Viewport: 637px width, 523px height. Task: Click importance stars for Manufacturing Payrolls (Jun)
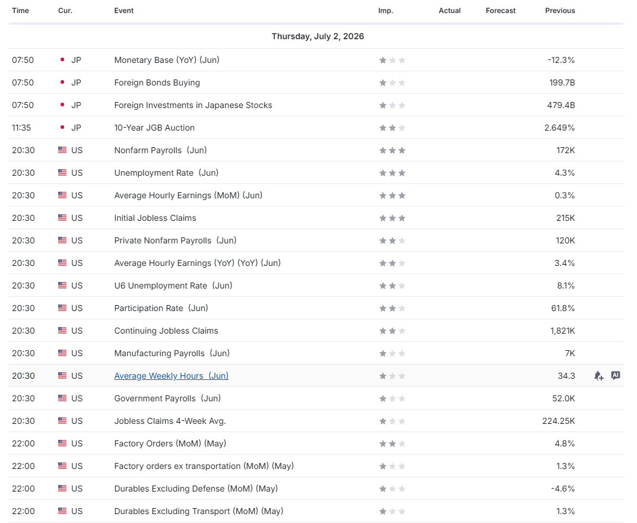(392, 353)
